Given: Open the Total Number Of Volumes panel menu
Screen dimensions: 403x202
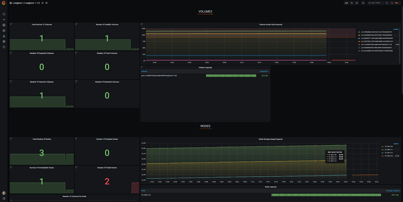Looking at the screenshot, I should [x=42, y=25].
